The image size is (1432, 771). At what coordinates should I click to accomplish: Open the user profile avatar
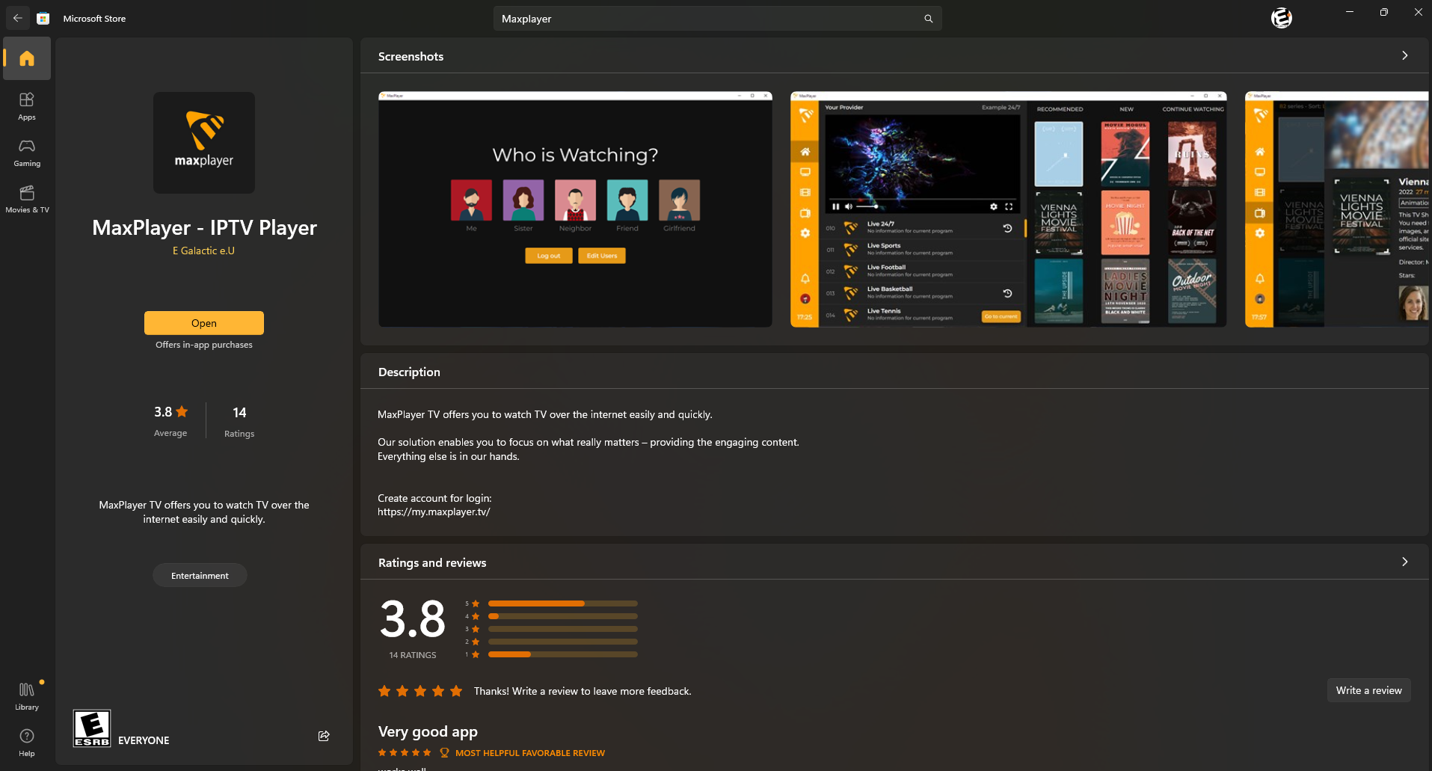click(x=1281, y=18)
